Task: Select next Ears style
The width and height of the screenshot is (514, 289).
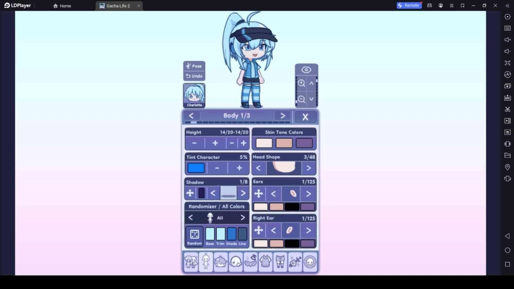Action: pyautogui.click(x=309, y=194)
